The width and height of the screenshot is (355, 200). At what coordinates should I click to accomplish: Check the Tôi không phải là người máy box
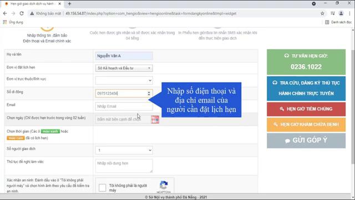[102, 188]
